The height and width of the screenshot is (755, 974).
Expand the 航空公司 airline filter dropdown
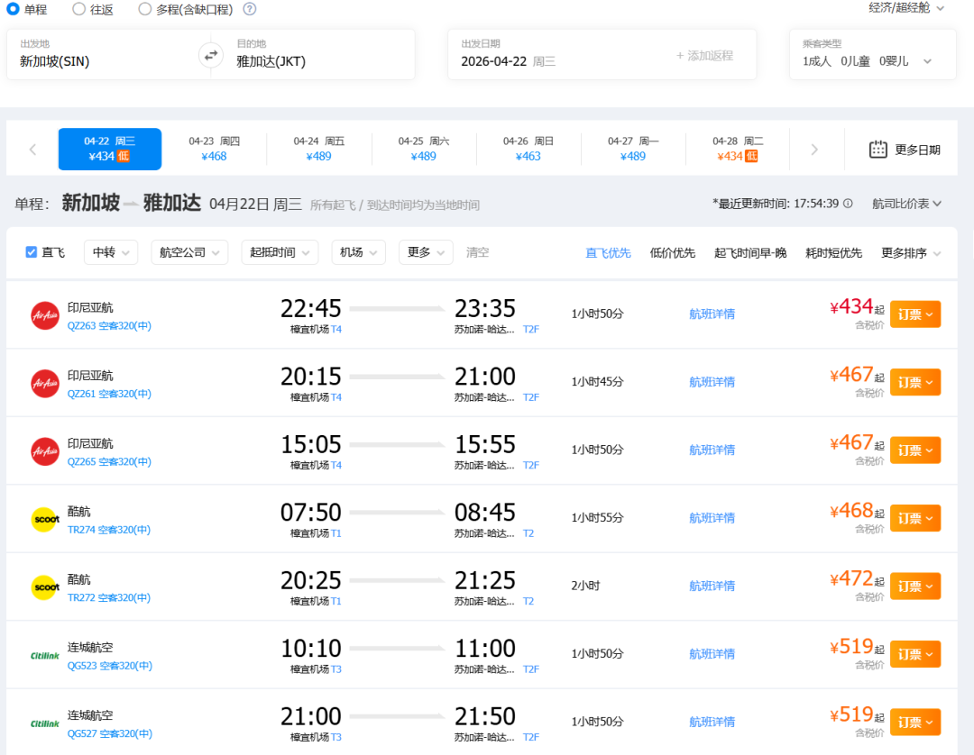point(189,252)
